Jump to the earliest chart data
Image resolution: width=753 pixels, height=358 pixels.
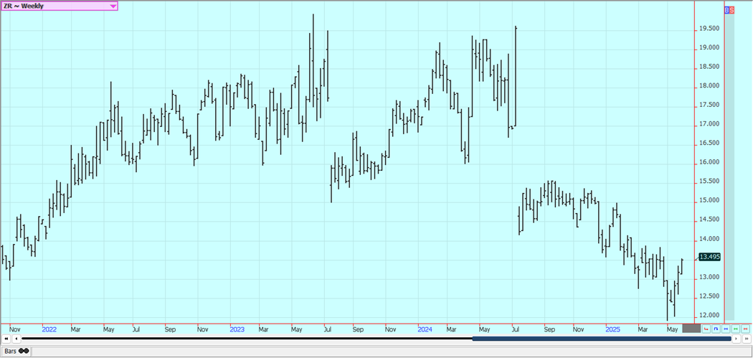click(6, 339)
